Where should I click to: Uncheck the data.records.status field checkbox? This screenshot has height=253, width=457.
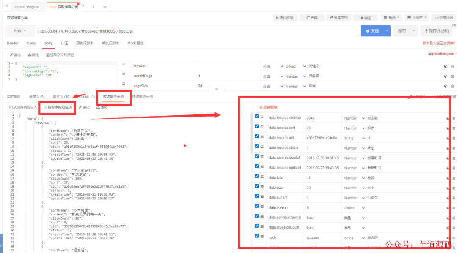pyautogui.click(x=257, y=146)
